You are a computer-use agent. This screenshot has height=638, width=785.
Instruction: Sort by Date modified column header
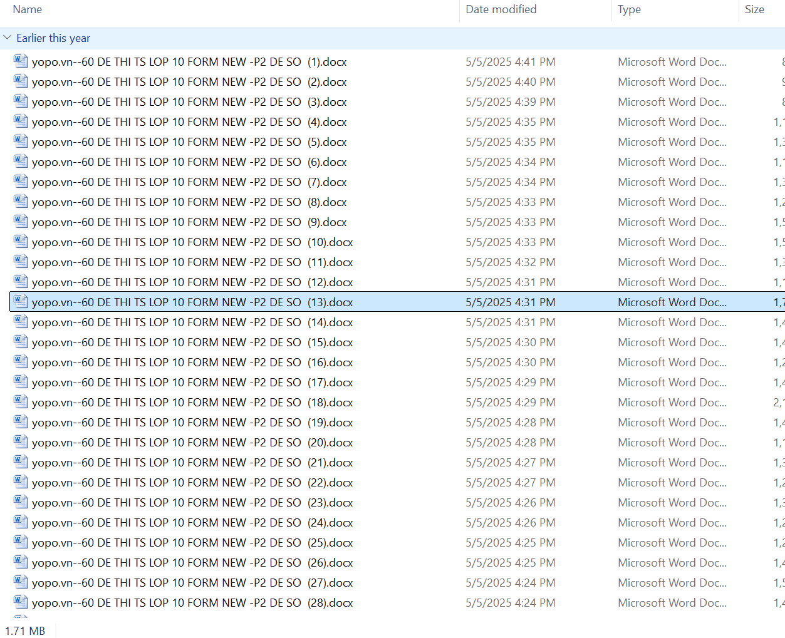pyautogui.click(x=501, y=9)
